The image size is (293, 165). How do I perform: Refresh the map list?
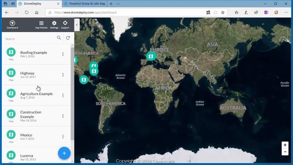[68, 38]
